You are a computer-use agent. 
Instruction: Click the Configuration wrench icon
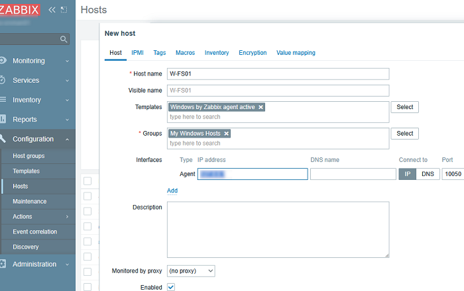3,138
